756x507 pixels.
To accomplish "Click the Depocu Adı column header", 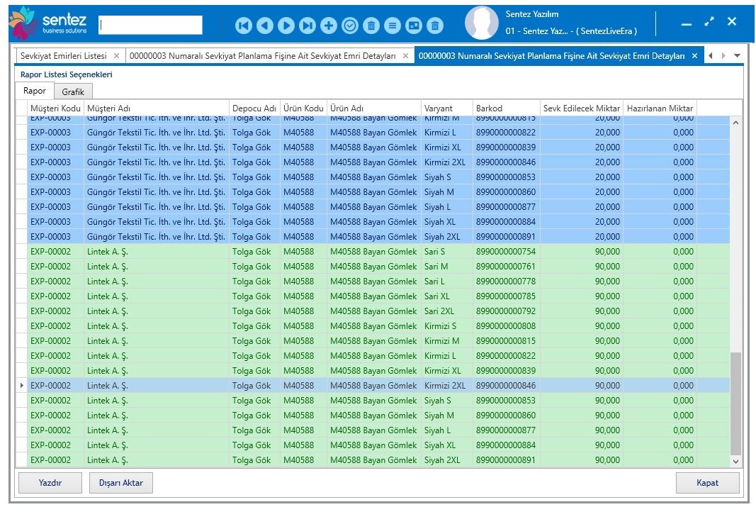I will click(x=254, y=108).
